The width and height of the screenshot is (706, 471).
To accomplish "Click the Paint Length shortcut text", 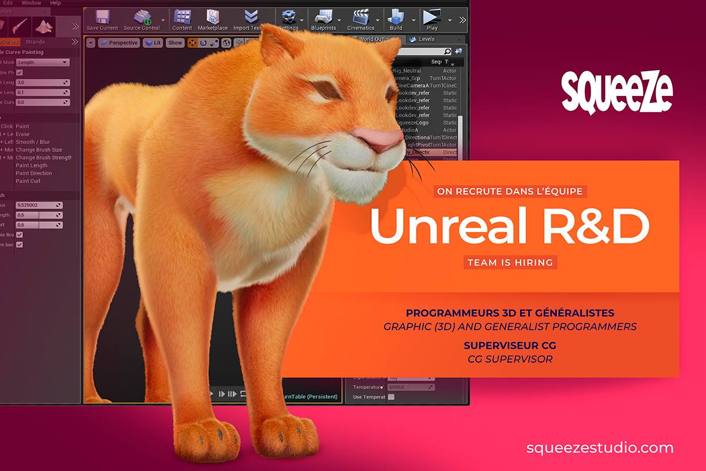I will tap(31, 165).
